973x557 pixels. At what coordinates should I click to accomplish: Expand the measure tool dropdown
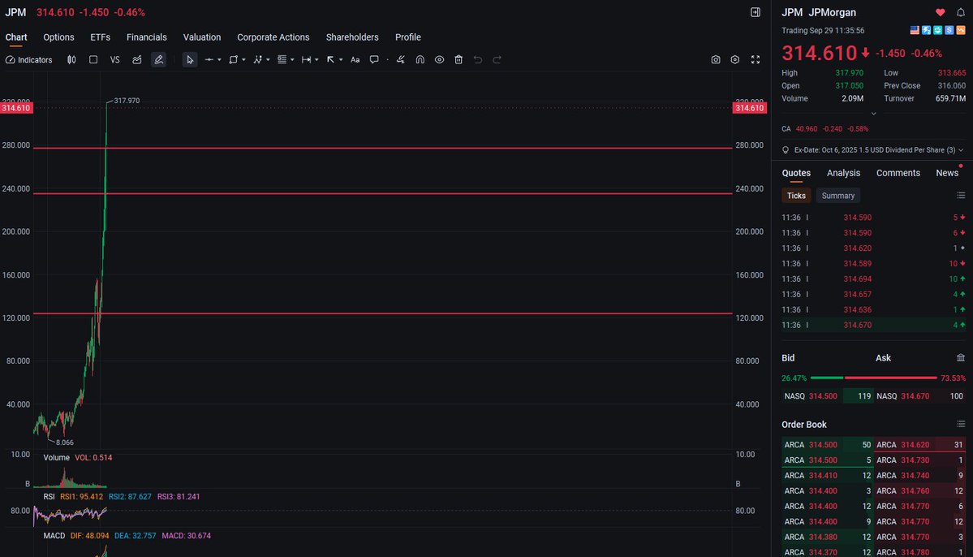316,60
